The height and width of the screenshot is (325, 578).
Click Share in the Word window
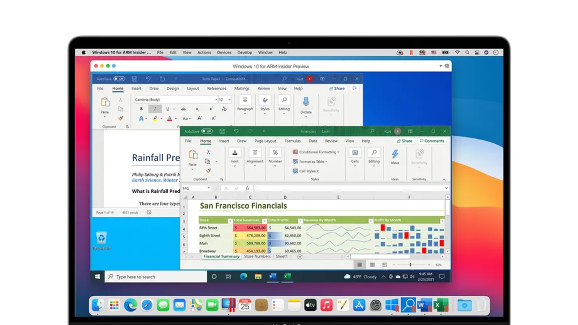pyautogui.click(x=337, y=88)
